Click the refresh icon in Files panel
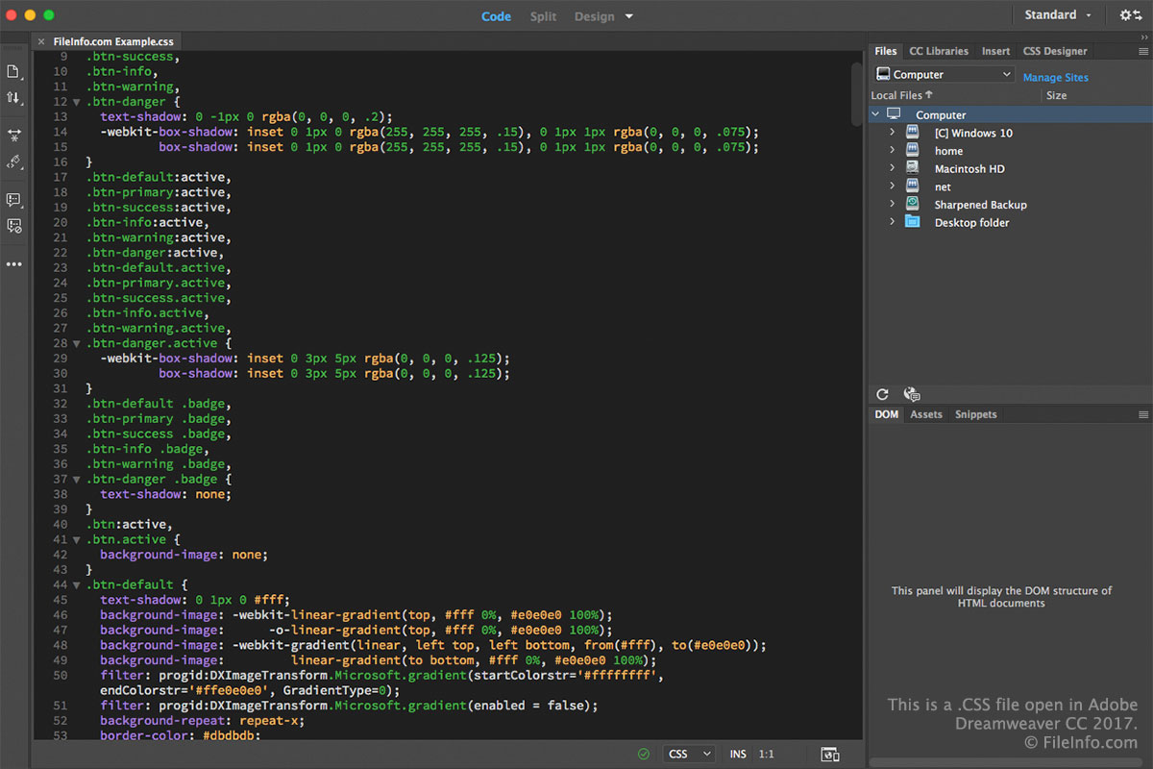Viewport: 1153px width, 769px height. [882, 394]
